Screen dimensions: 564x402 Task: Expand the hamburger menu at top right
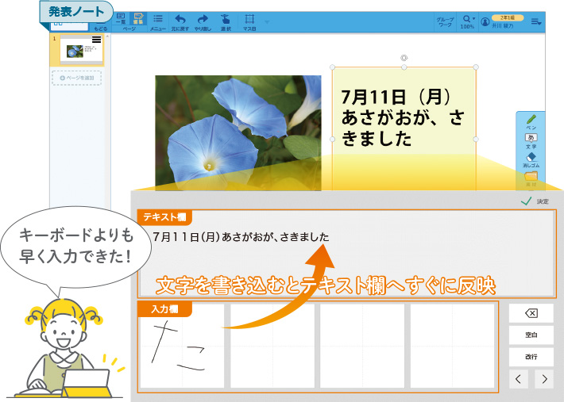tap(536, 21)
